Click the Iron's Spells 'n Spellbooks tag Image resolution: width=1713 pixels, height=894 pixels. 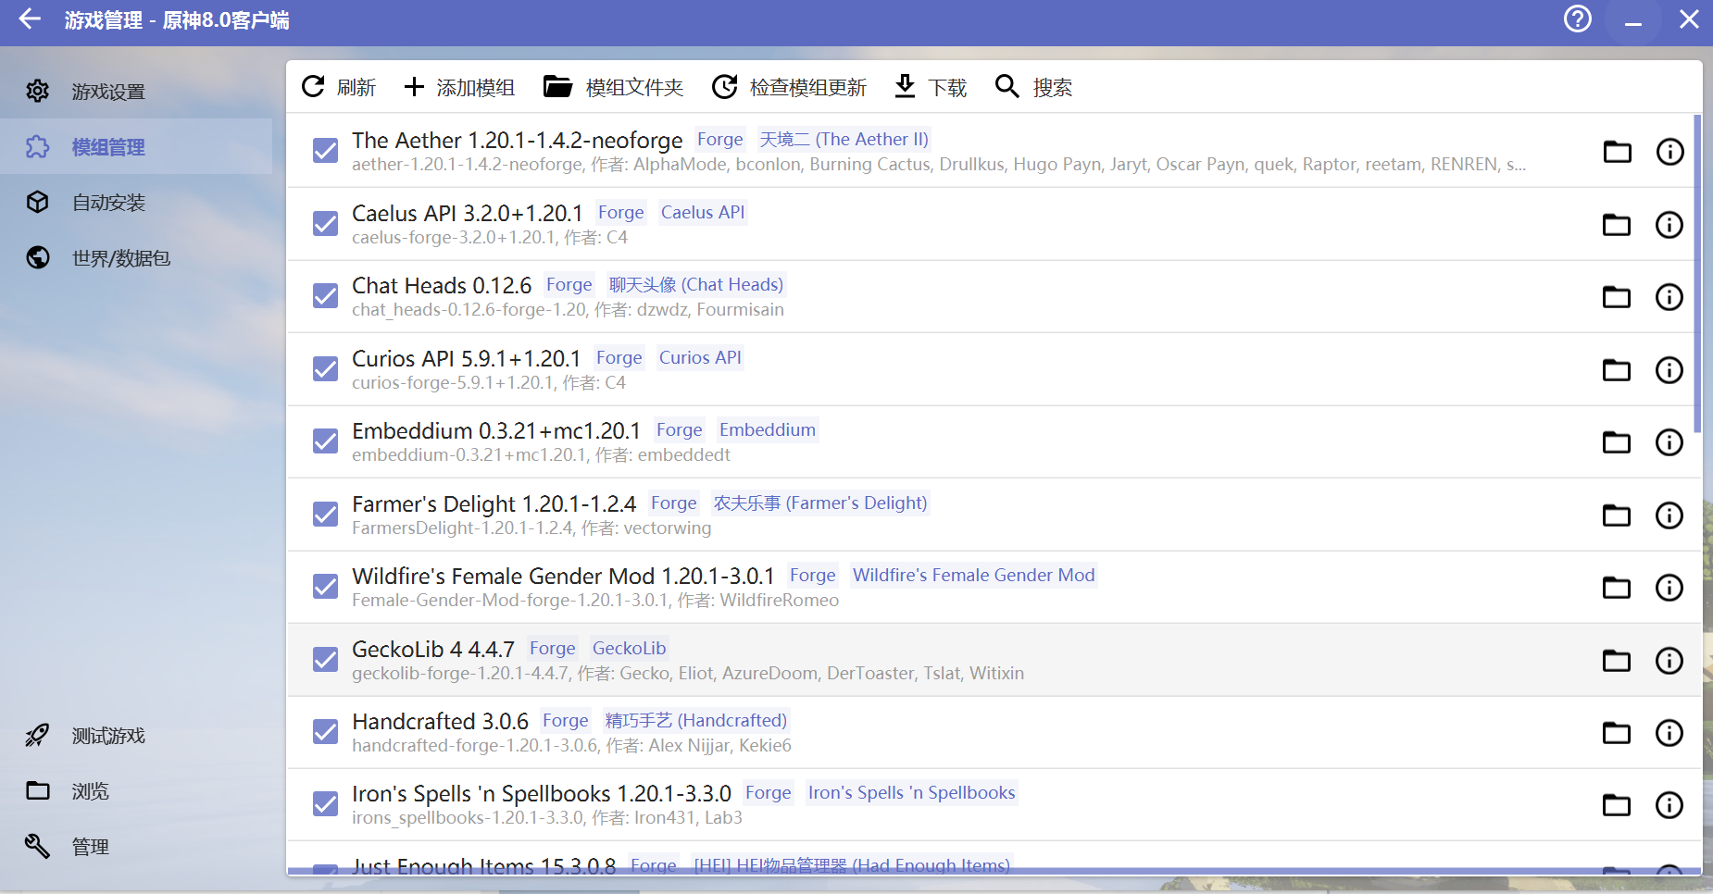pos(912,792)
